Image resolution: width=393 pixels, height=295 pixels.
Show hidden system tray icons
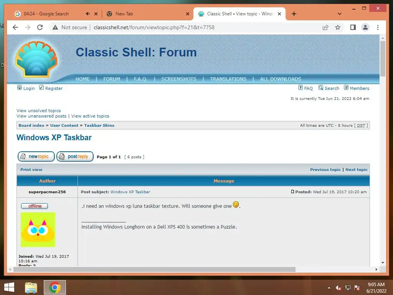click(329, 288)
